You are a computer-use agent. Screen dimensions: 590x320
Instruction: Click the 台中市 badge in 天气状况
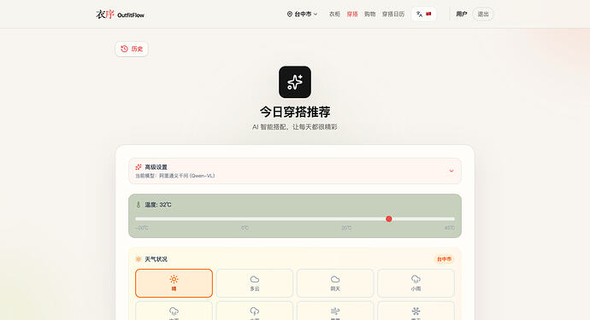[444, 259]
